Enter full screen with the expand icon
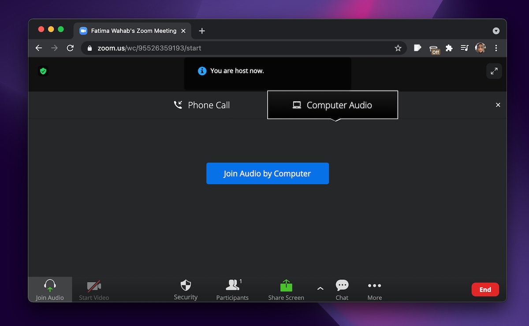 (x=494, y=71)
